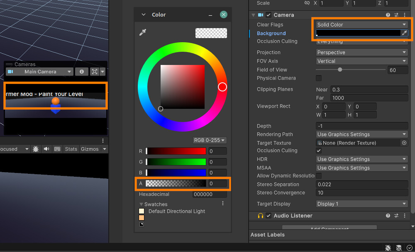The width and height of the screenshot is (415, 252).
Task: Click the Far clipping plane field
Action: coord(369,98)
